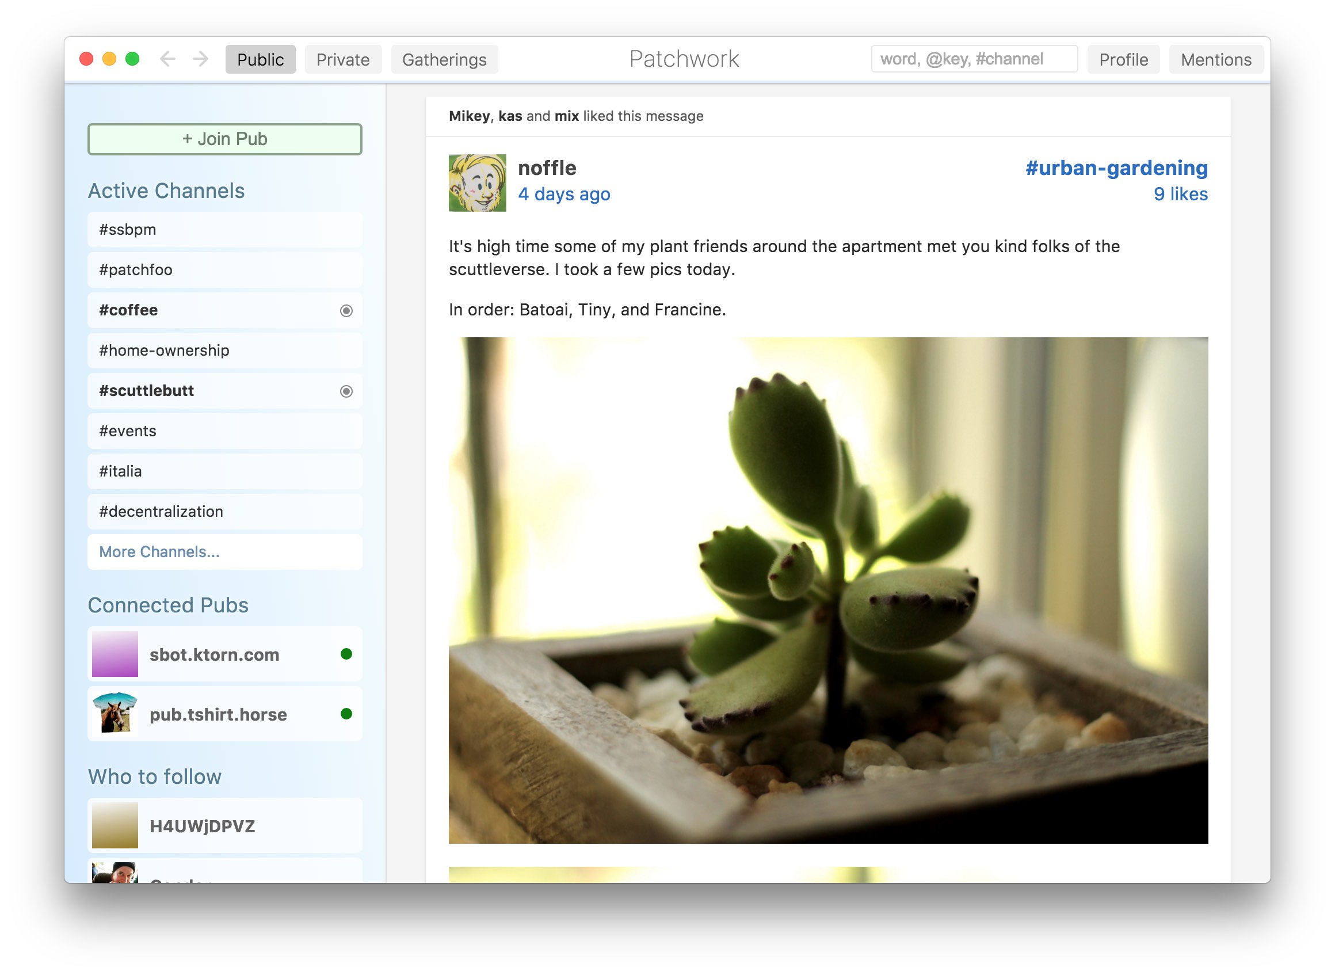The height and width of the screenshot is (975, 1335).
Task: Click the pub.tshirt.horse connected pub icon
Action: (x=117, y=714)
